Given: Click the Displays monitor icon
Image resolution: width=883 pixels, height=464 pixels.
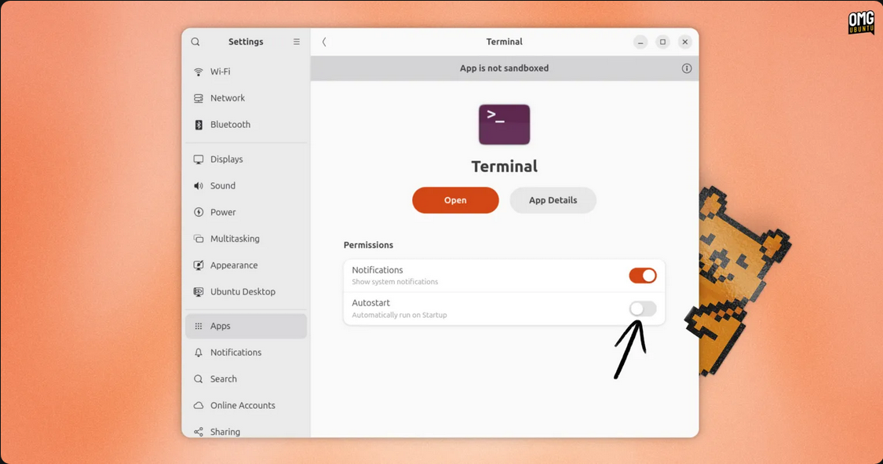Looking at the screenshot, I should [199, 159].
